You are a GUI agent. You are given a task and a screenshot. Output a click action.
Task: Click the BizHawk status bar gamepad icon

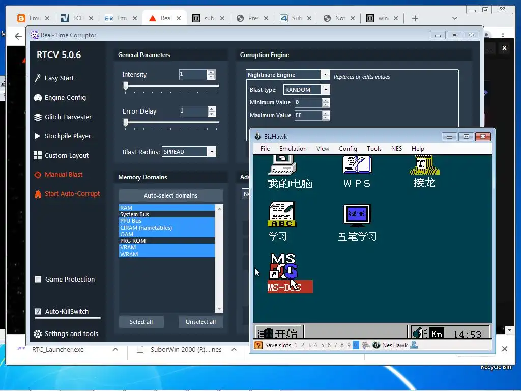coord(365,345)
